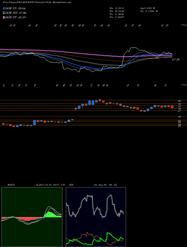This screenshot has width=187, height=247.
Task: Select the 'DOW ST: 50.64' legend label
Action: (15, 8)
